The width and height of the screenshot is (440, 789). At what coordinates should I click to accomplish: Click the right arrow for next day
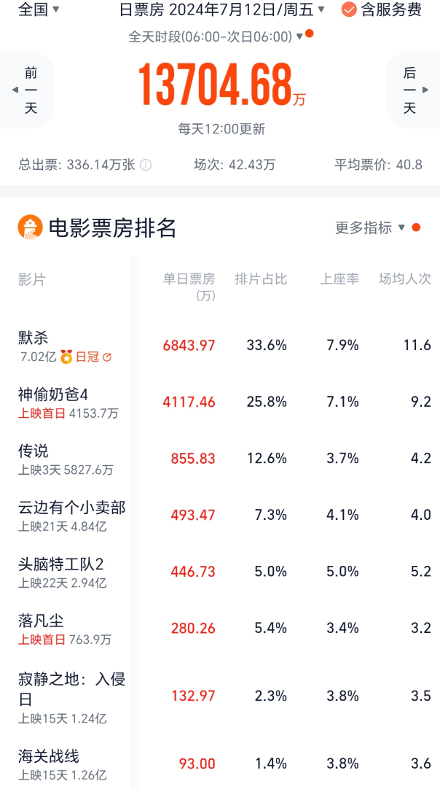[x=425, y=90]
